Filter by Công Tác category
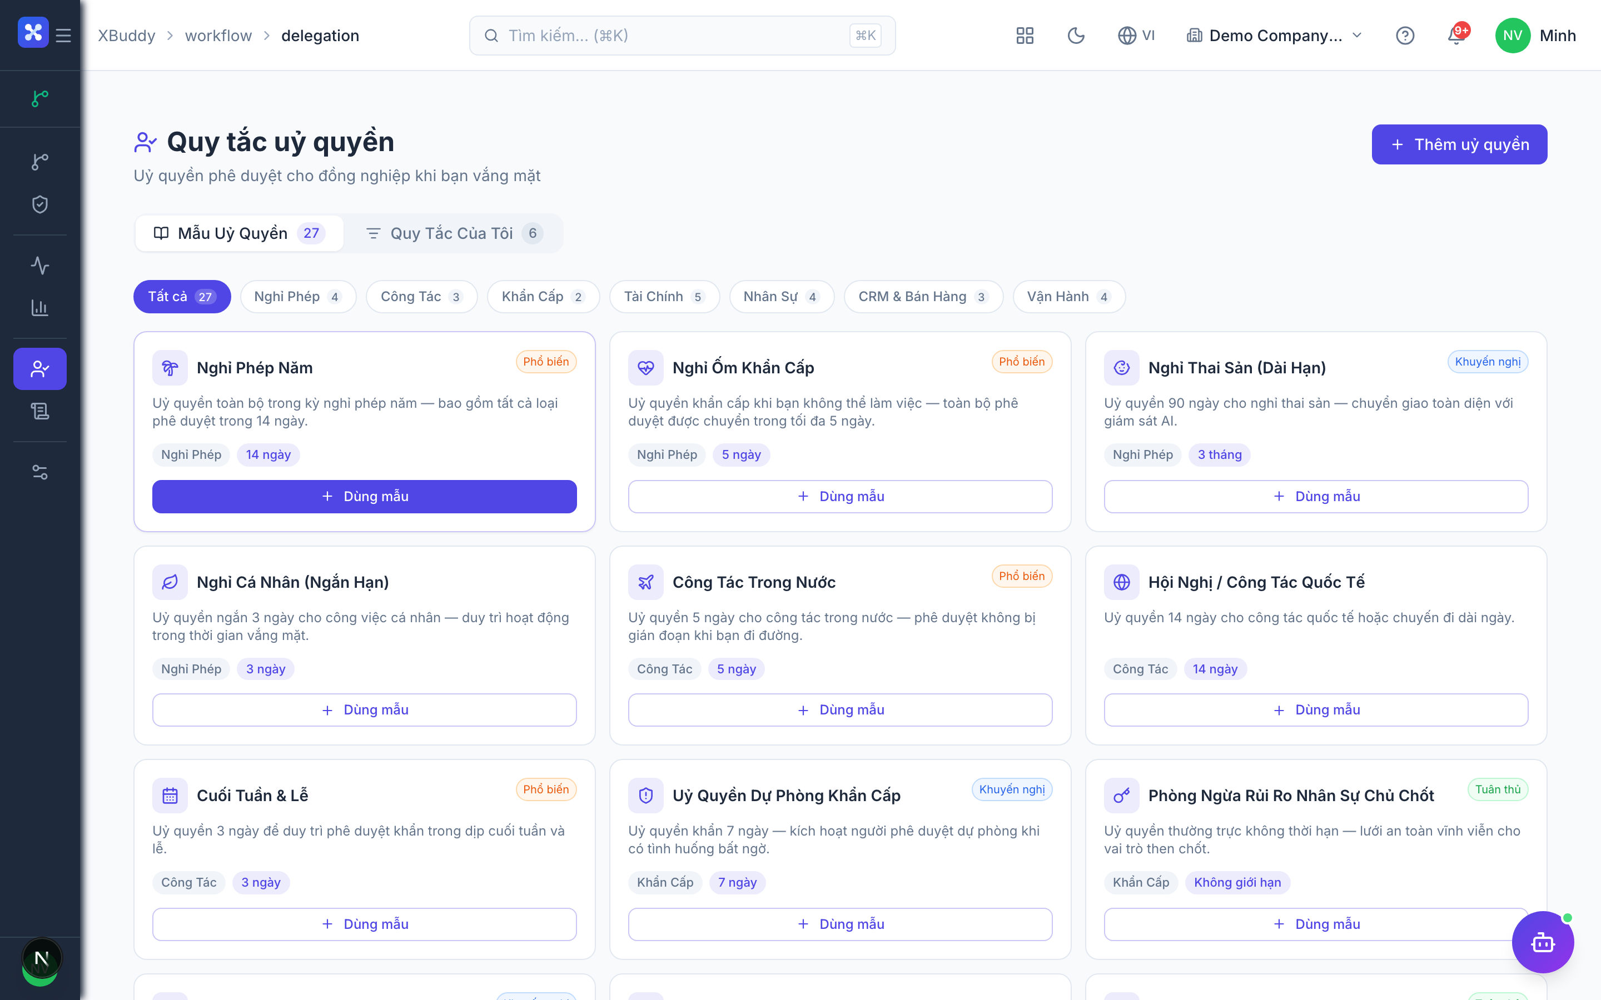Screen dimensions: 1601x1000 (x=421, y=296)
